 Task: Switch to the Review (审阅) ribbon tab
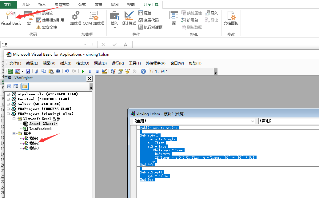click(115, 5)
